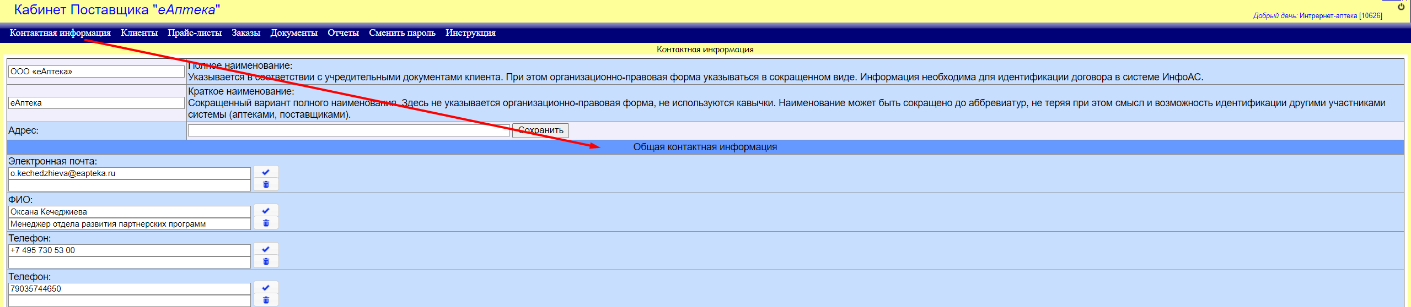The image size is (1411, 307).
Task: Click checkmark icon next to Оксана Кечеджиева
Action: coord(266,211)
